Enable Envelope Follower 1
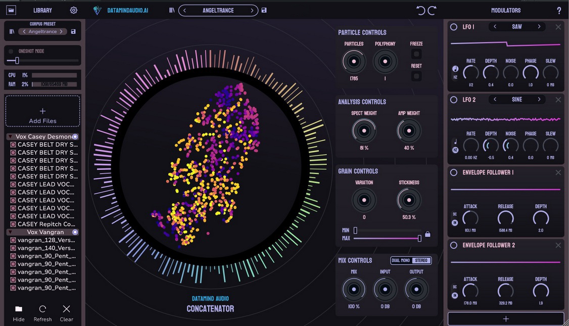Viewport: 569px width, 326px height. pyautogui.click(x=454, y=172)
